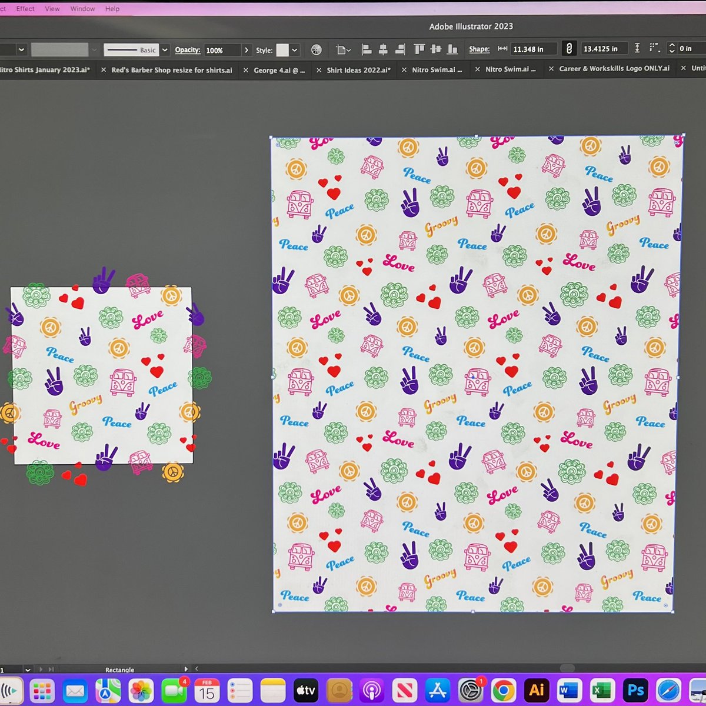Open FaceTime from the Dock
Screen dimensions: 706x706
pos(174,691)
